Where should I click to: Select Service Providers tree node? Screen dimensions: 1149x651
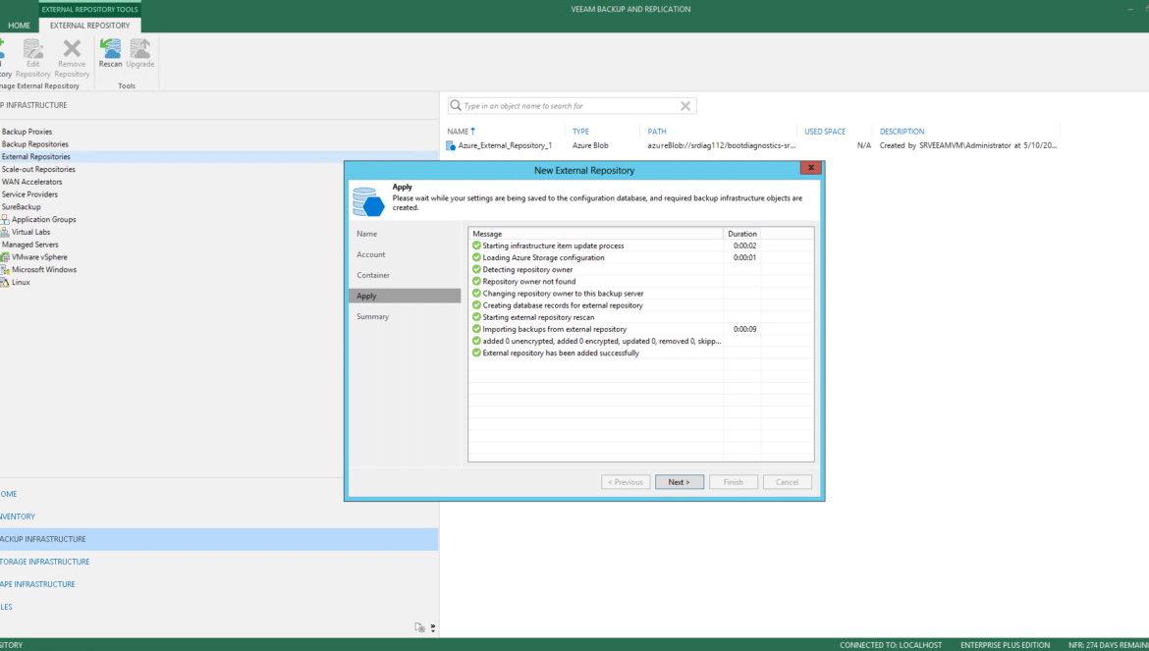point(29,193)
